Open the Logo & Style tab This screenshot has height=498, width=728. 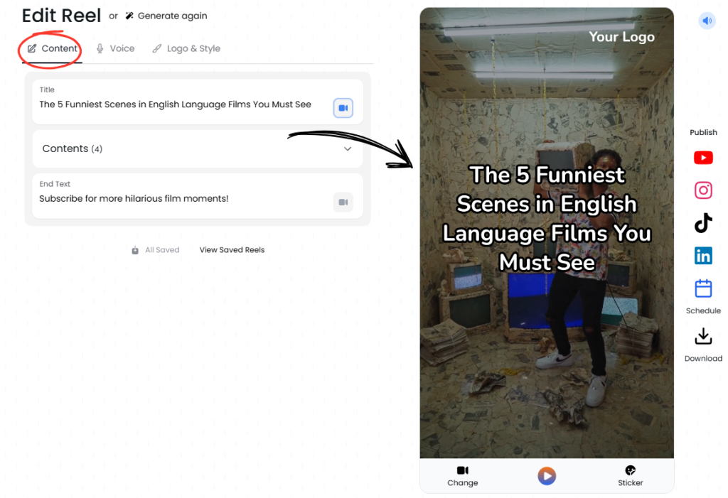click(x=186, y=48)
